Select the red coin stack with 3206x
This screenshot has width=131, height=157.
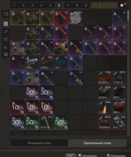pos(76,18)
